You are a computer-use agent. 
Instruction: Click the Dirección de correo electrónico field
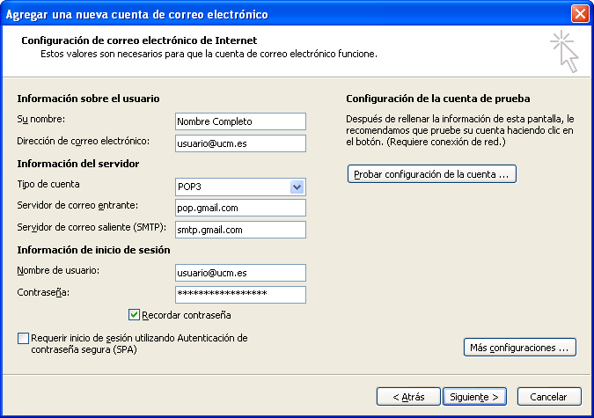(240, 143)
